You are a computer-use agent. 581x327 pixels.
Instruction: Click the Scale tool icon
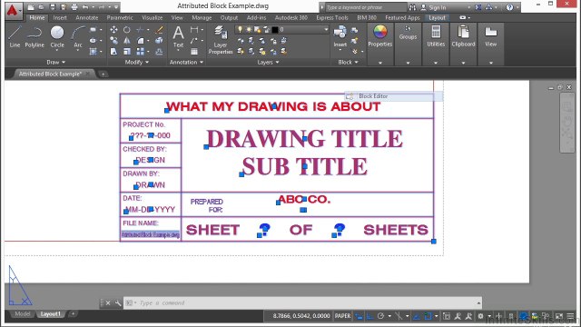click(127, 52)
